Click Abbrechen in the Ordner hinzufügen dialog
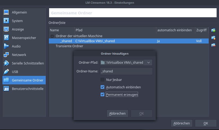This screenshot has width=219, height=130. click(x=117, y=113)
